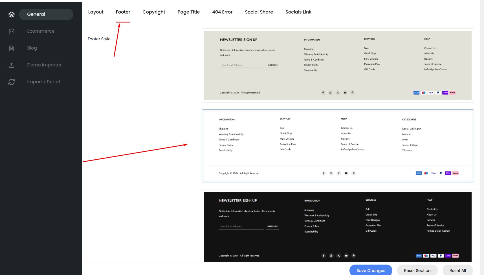Switch to the 404 Error tab
This screenshot has width=484, height=275.
pos(222,12)
